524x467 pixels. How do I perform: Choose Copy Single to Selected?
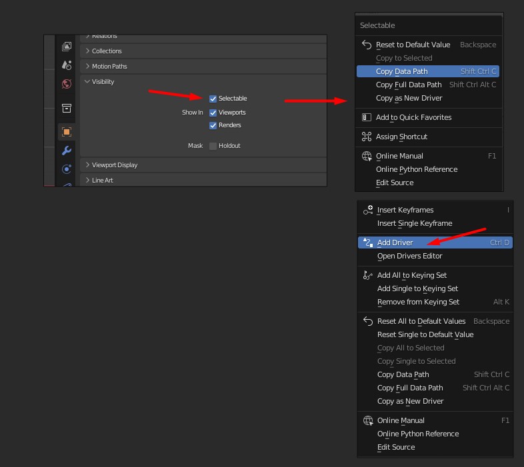tap(435, 361)
